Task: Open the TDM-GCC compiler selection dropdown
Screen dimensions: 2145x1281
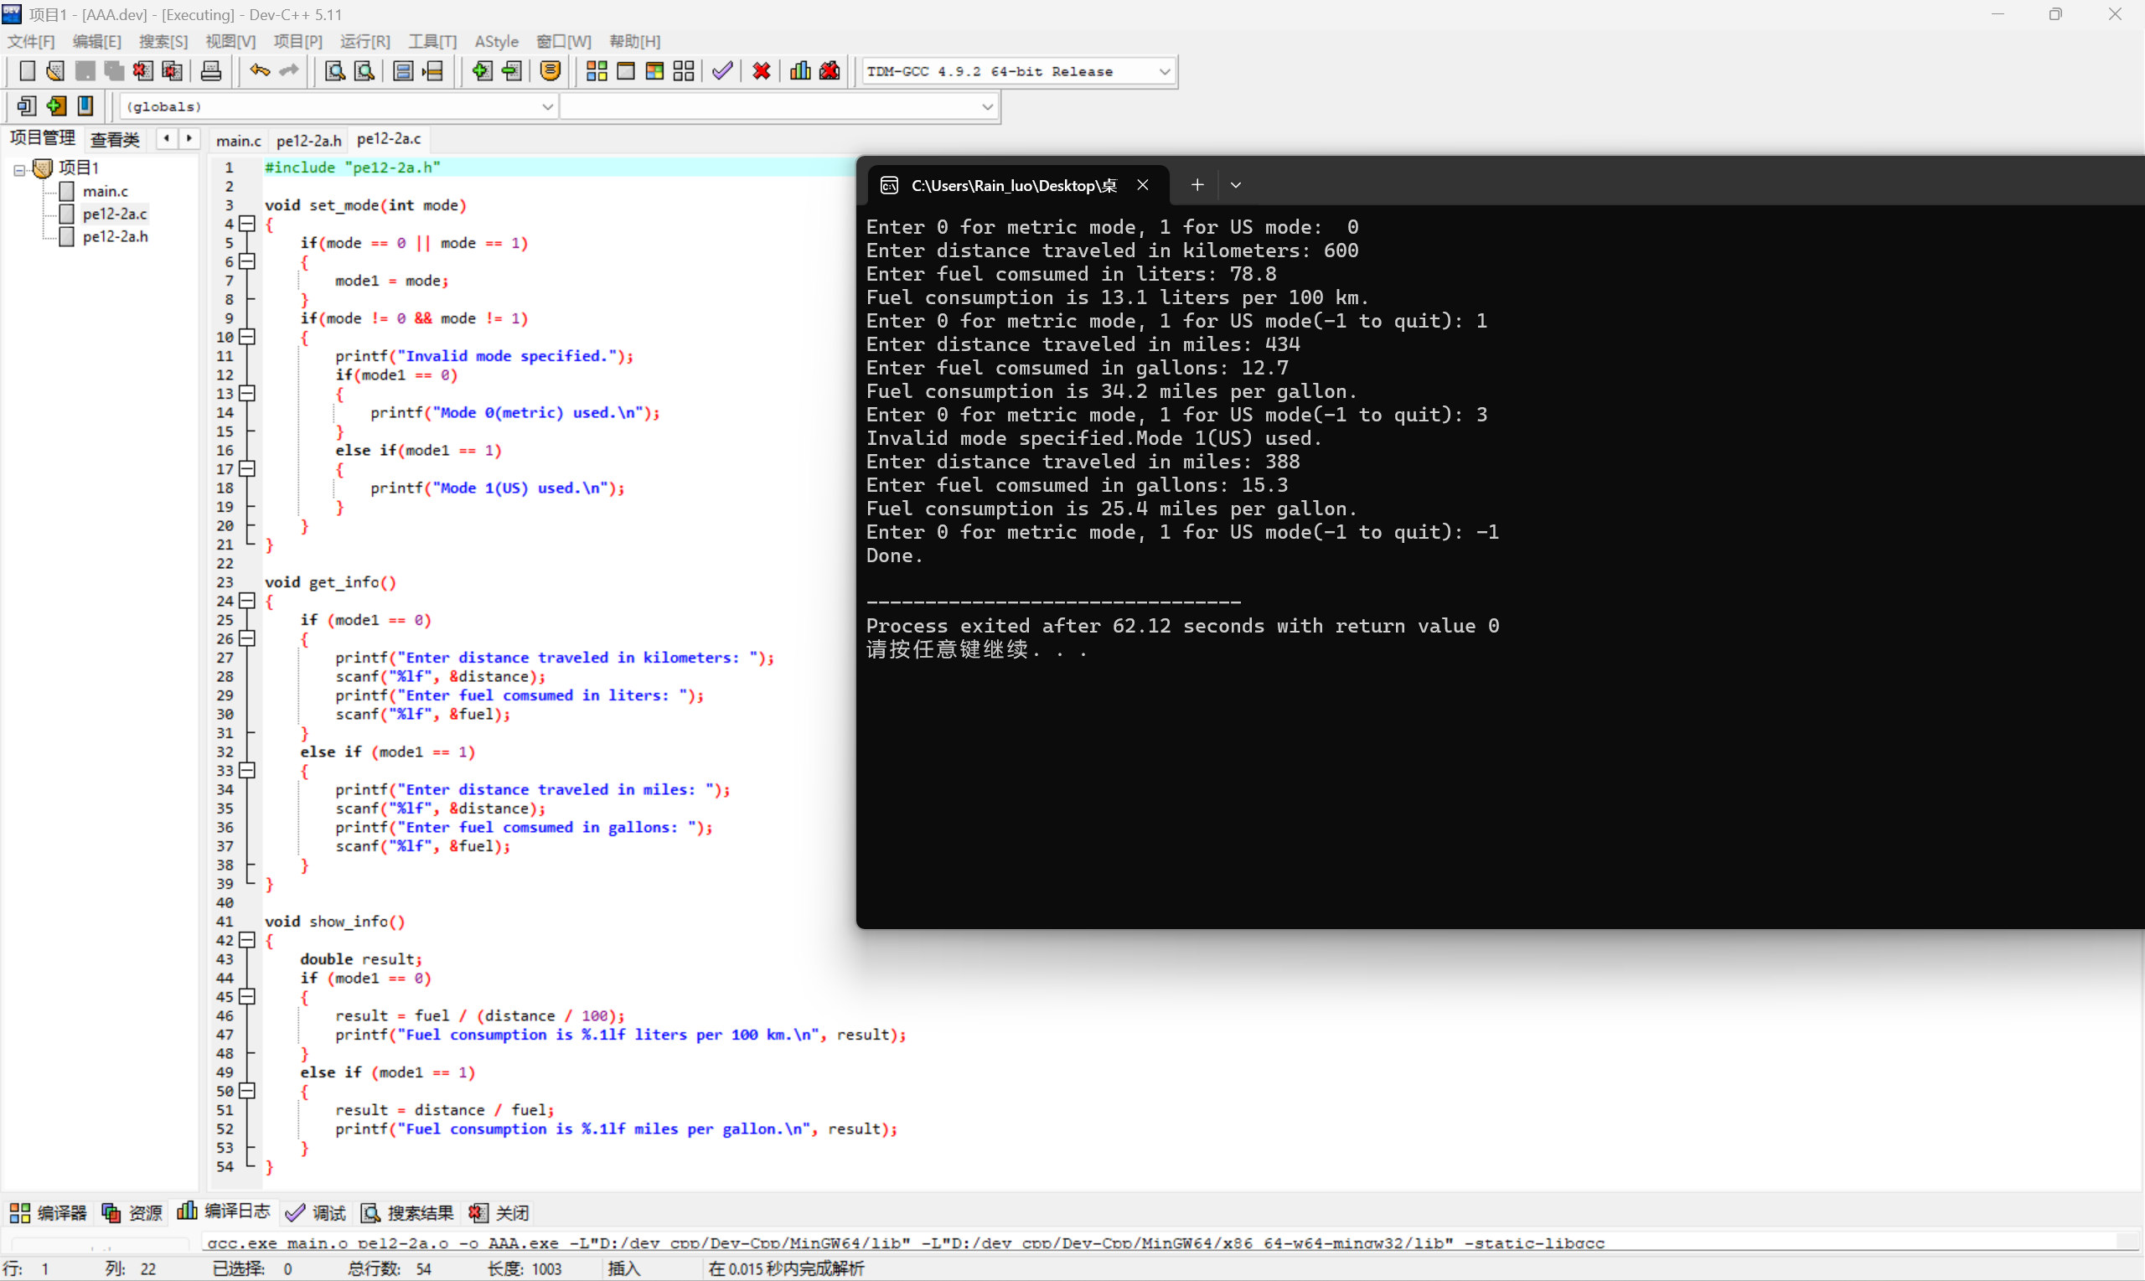Action: pyautogui.click(x=1165, y=72)
